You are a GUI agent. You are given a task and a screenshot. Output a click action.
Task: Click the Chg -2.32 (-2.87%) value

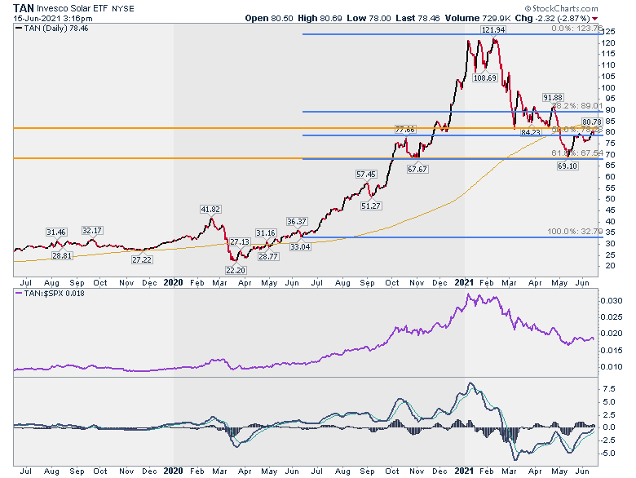point(553,18)
